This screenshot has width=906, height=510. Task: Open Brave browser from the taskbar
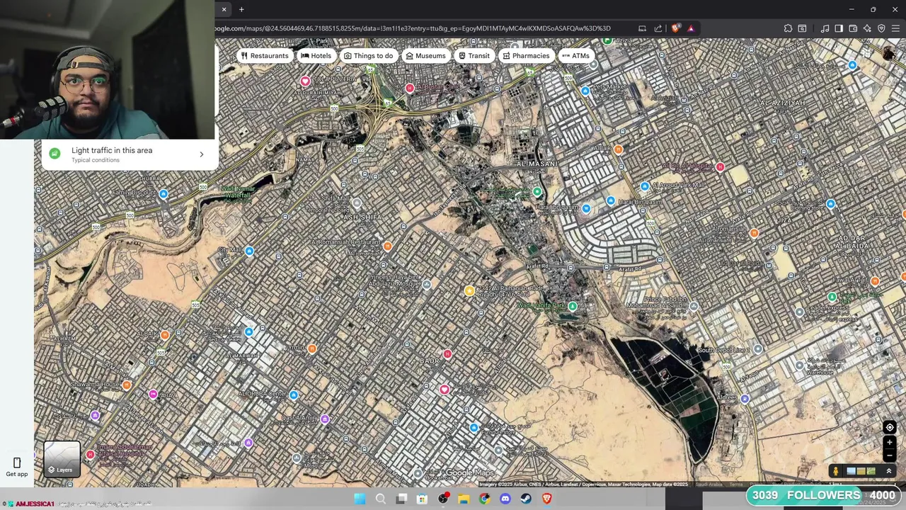(x=546, y=499)
